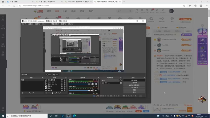Screen dimensions: 210x118
Task: Click 启动虚拟摄像机 in the OBS controls
Action: [134, 85]
